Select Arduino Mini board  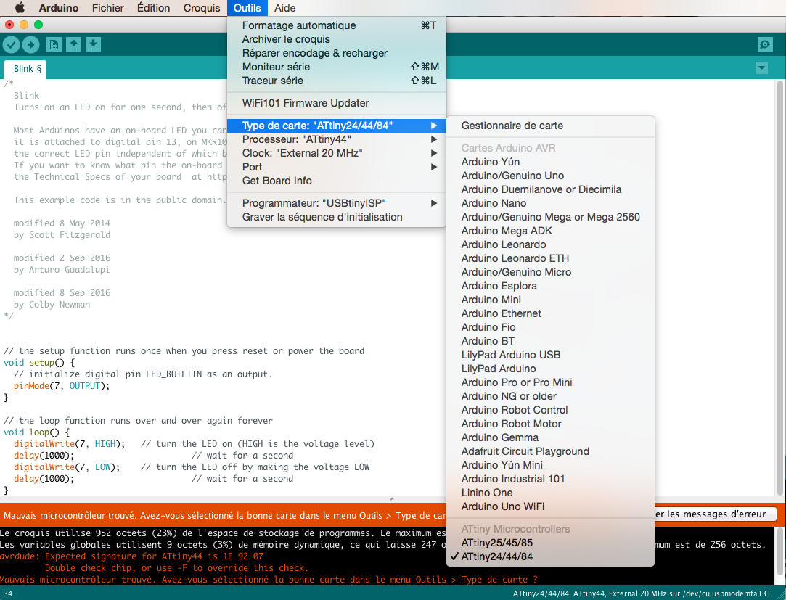pos(550,300)
